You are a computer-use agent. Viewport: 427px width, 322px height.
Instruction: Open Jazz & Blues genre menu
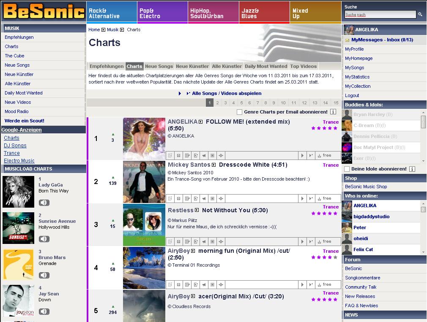[264, 12]
